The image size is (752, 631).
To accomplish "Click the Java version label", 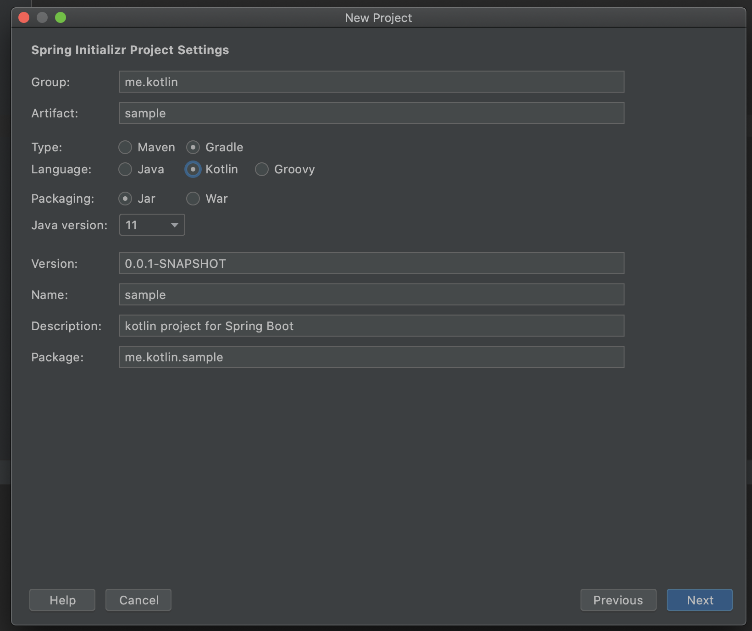I will point(69,225).
